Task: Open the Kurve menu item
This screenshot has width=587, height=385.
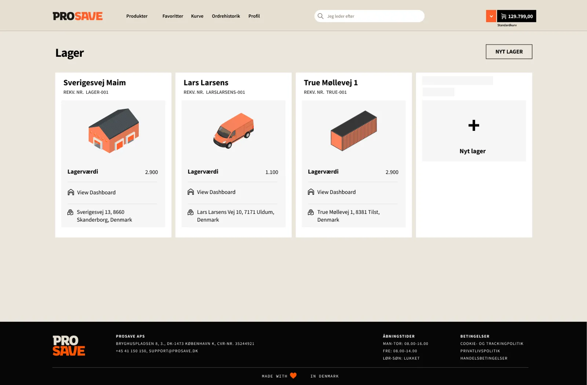Action: point(197,16)
